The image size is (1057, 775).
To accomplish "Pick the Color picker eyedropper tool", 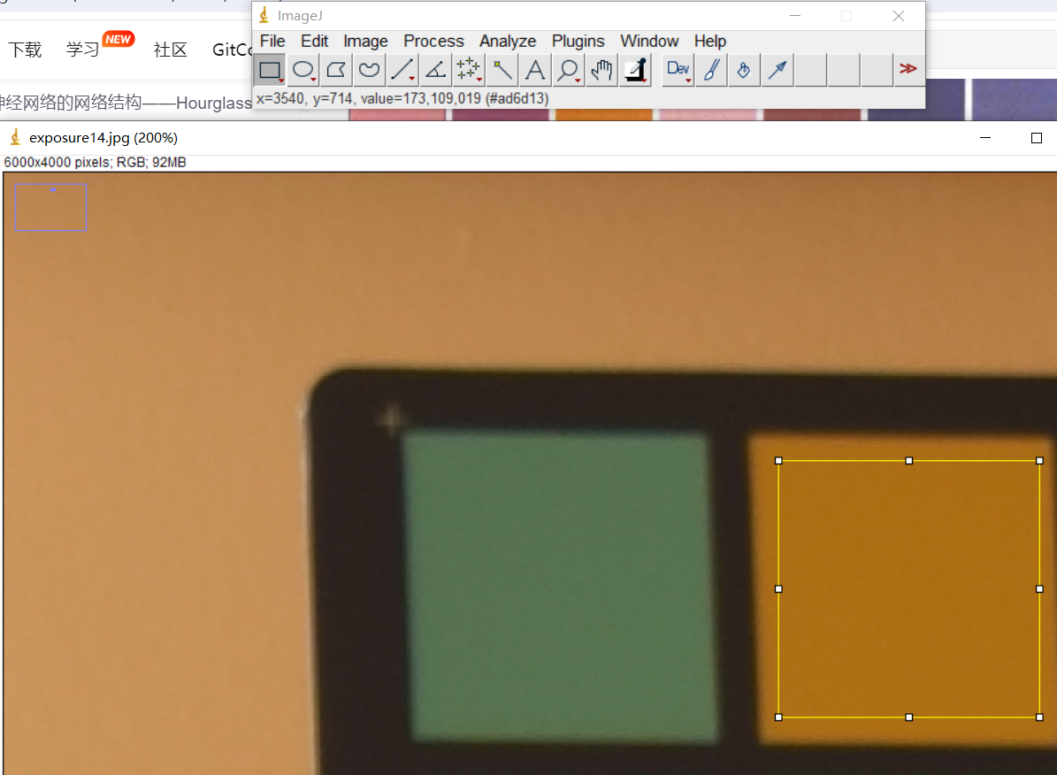I will pyautogui.click(x=635, y=70).
